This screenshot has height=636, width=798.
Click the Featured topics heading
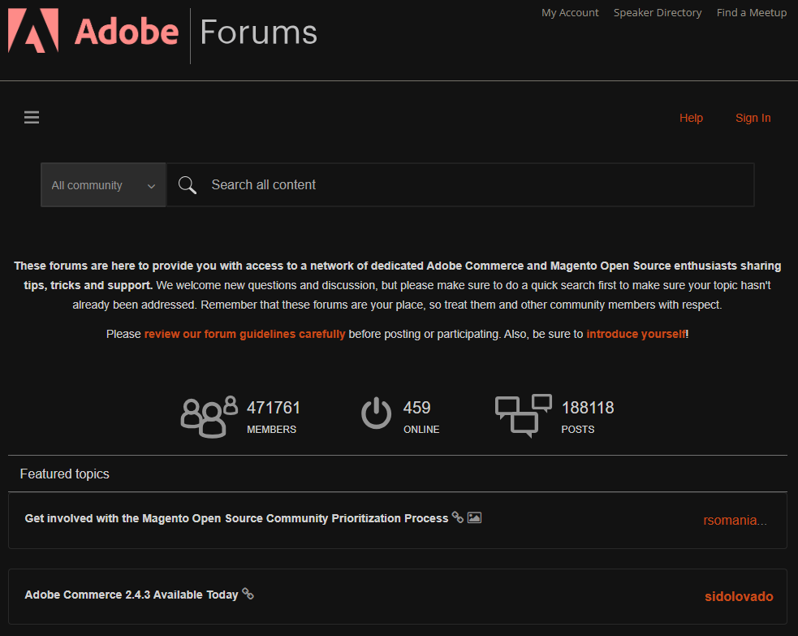[65, 474]
